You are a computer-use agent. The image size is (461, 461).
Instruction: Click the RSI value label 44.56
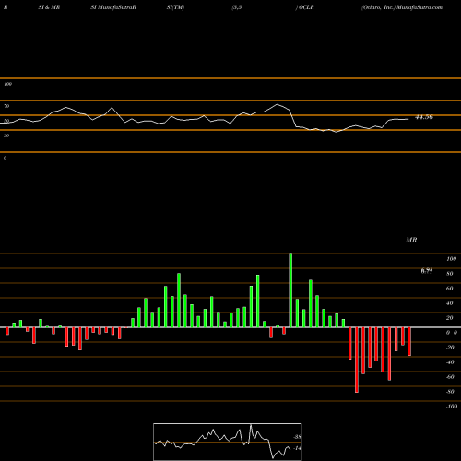point(424,117)
